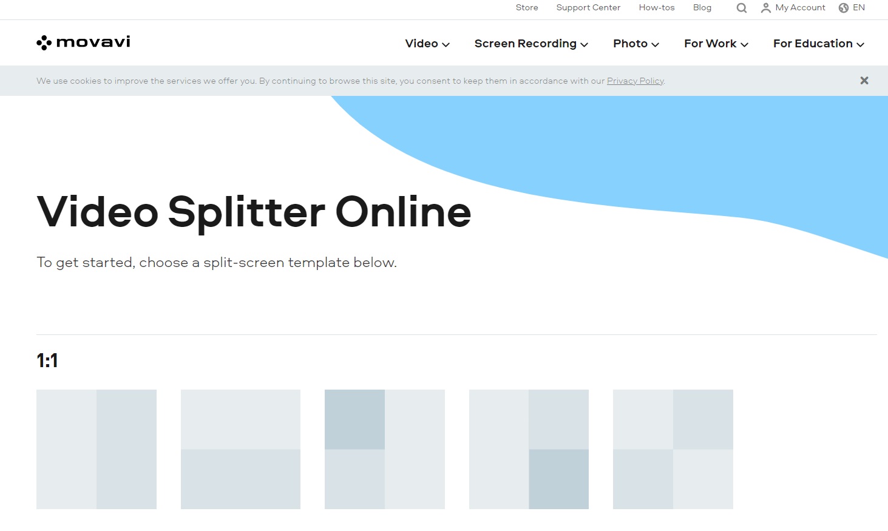Viewport: 888px width, 531px height.
Task: Open the Blog
Action: (702, 8)
